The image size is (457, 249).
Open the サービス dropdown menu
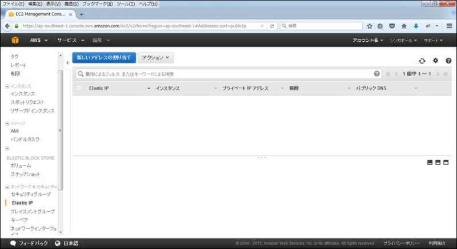coord(70,41)
